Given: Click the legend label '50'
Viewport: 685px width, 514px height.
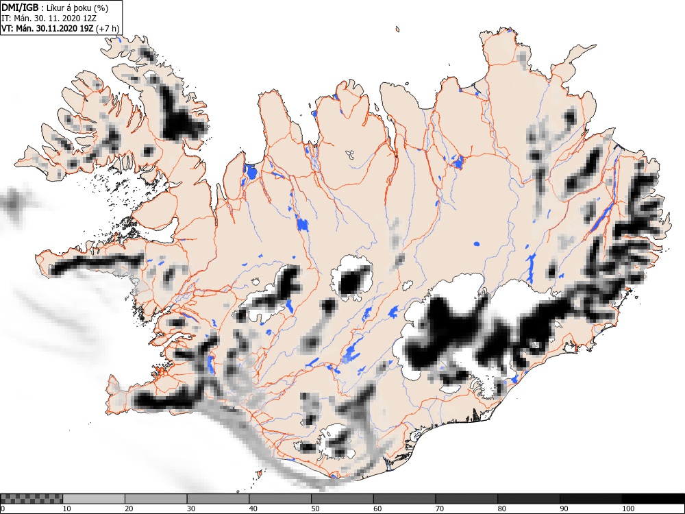Looking at the screenshot, I should 315,509.
